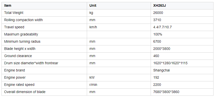Click the Rolling compaction width label
Screen dimensions: 215x97
(x=23, y=20)
